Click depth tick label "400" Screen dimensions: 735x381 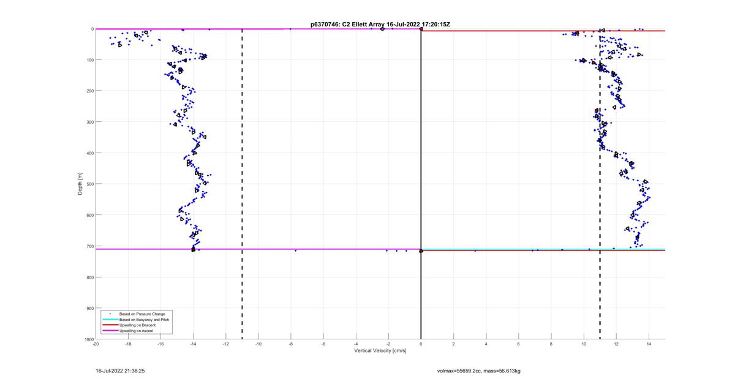click(89, 153)
